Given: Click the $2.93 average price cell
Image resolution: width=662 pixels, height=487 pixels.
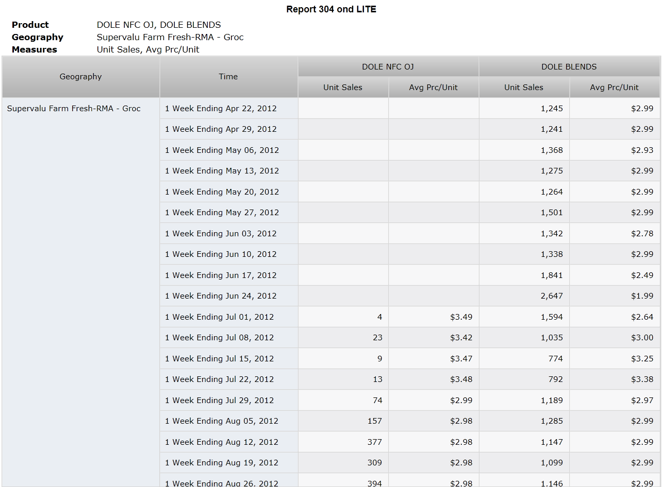Looking at the screenshot, I should [615, 150].
